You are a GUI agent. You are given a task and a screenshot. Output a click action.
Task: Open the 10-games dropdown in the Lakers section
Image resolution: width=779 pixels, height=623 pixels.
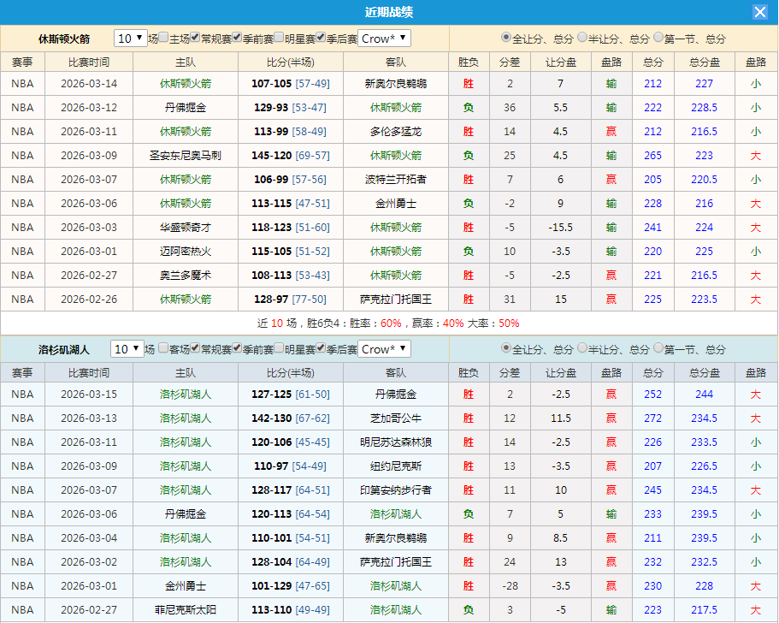(x=130, y=349)
